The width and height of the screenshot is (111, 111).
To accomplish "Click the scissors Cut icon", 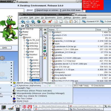I will click(x=76, y=22).
